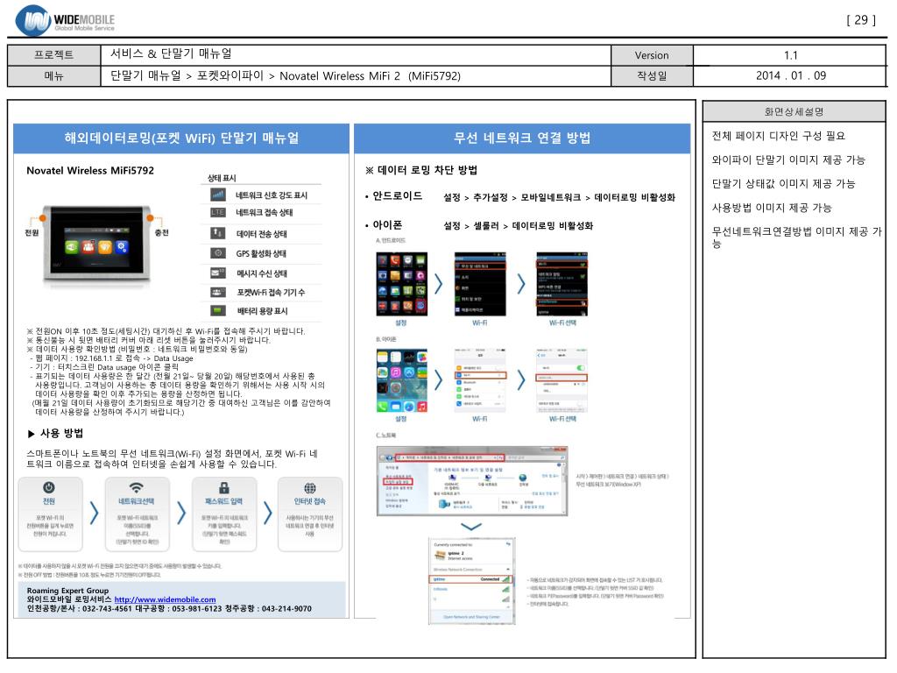Click the Android Wi-Fi settings screen thumbnail
The height and width of the screenshot is (673, 897).
[480, 284]
